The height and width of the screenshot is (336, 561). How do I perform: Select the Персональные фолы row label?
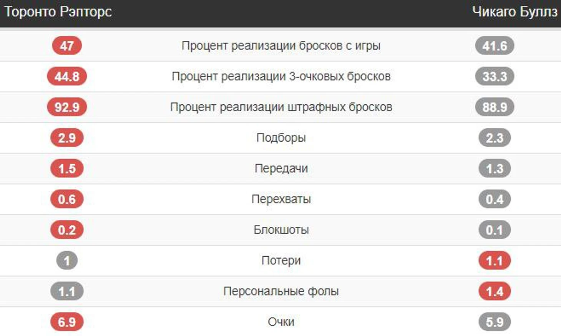click(x=281, y=291)
